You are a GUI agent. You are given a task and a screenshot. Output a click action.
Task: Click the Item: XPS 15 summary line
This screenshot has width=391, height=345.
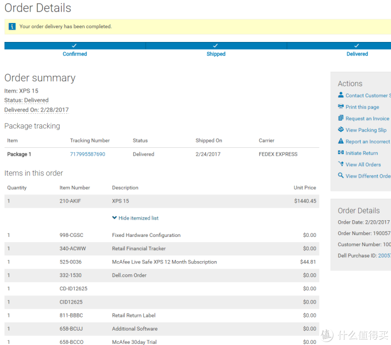pyautogui.click(x=21, y=91)
